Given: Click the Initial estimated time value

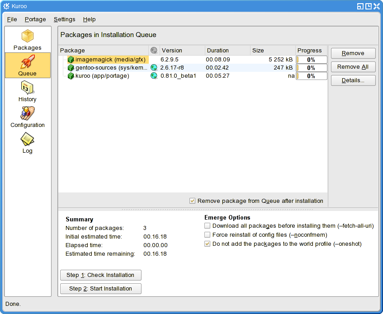Looking at the screenshot, I should pos(155,237).
